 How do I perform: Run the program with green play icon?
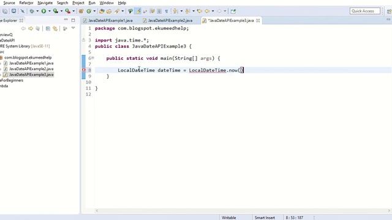point(43,11)
